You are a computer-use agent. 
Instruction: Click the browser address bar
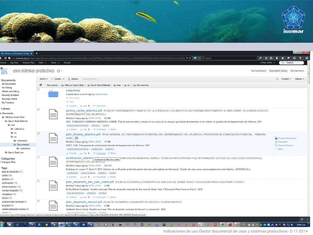[x=98, y=58]
